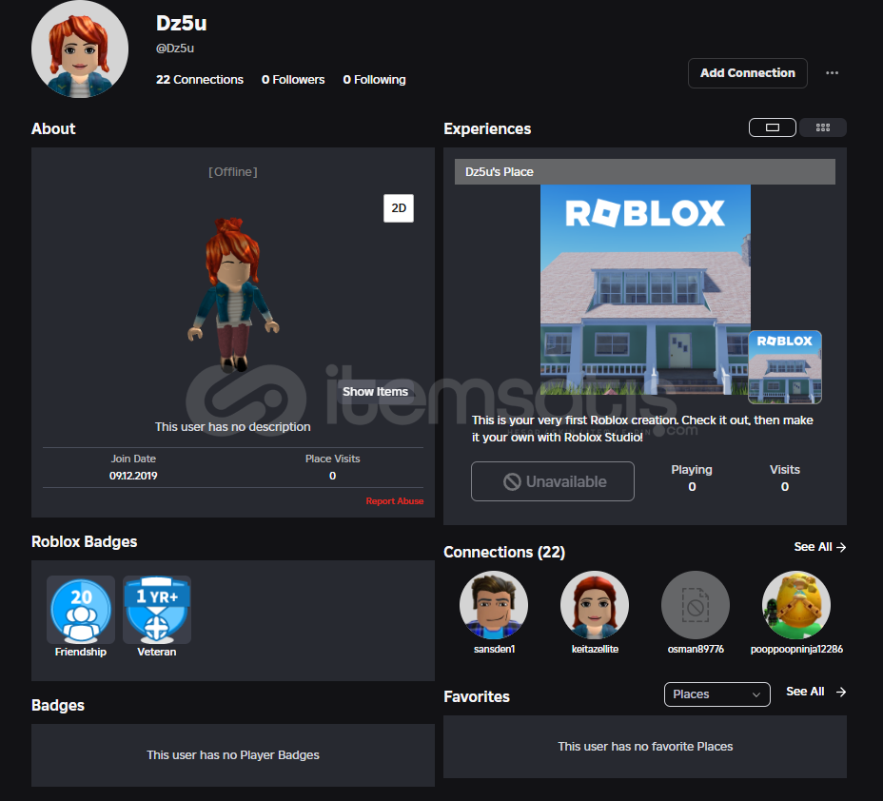
Task: Click the keitazellite username label
Action: [x=595, y=649]
